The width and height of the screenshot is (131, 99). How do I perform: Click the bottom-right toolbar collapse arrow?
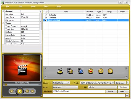(126, 77)
